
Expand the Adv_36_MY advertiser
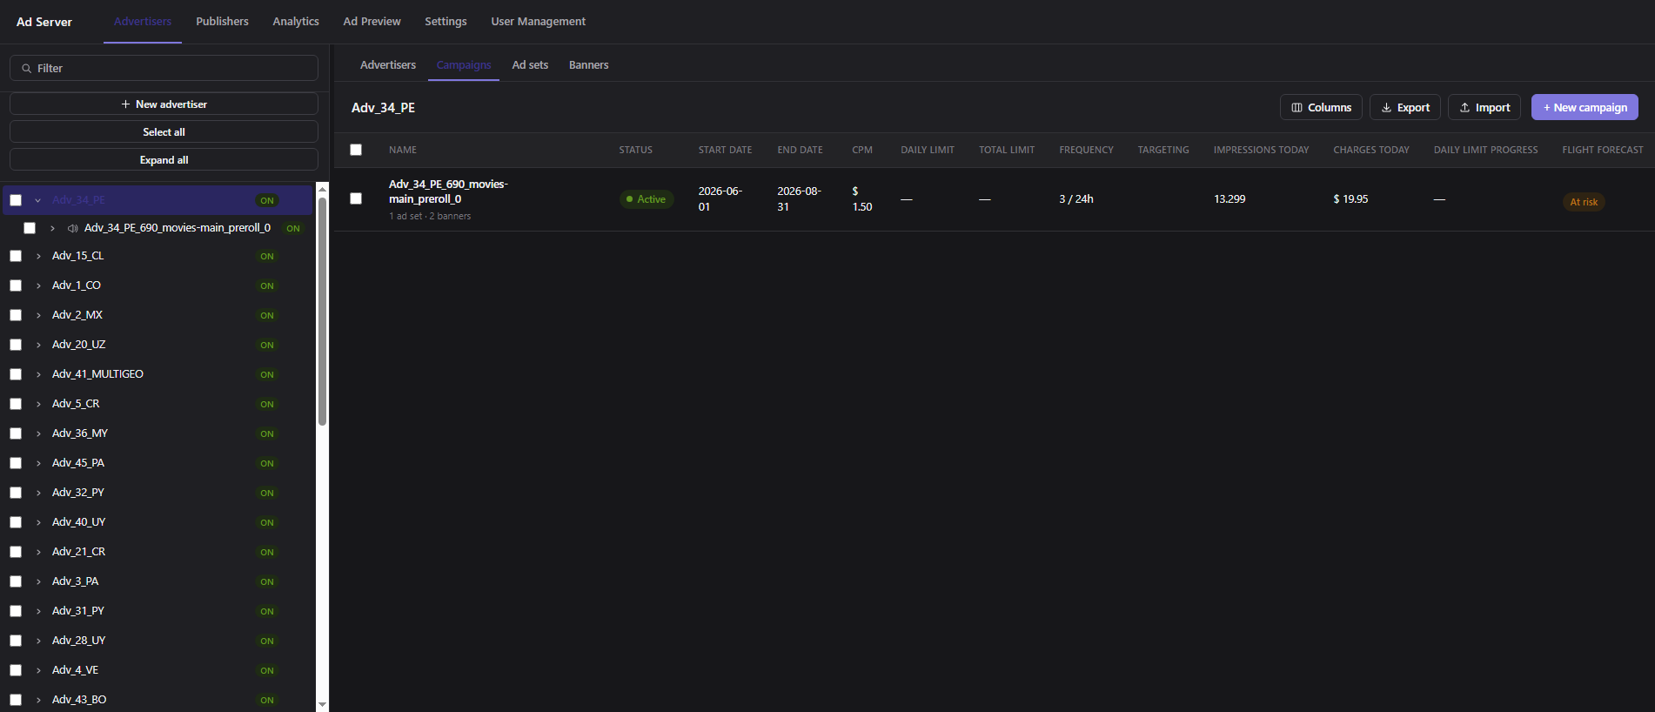click(x=38, y=433)
